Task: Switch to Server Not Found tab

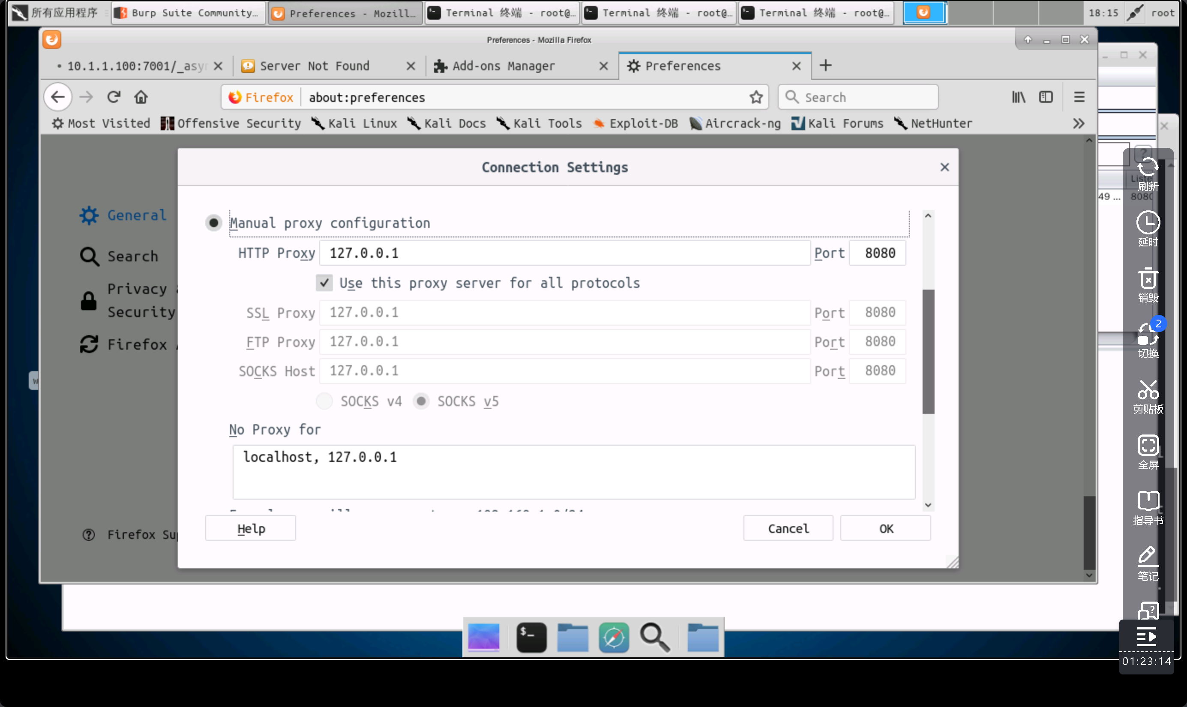Action: point(315,66)
